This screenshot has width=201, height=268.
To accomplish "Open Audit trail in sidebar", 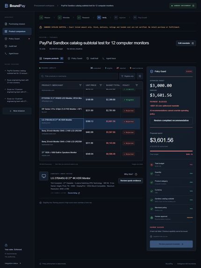I will coord(17,46).
